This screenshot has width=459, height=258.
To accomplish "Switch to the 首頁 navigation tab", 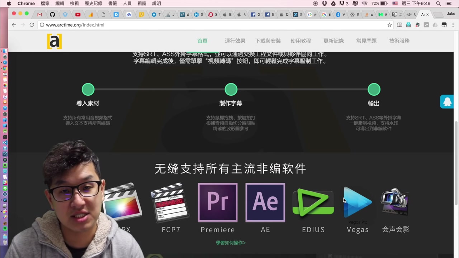I will pyautogui.click(x=202, y=41).
